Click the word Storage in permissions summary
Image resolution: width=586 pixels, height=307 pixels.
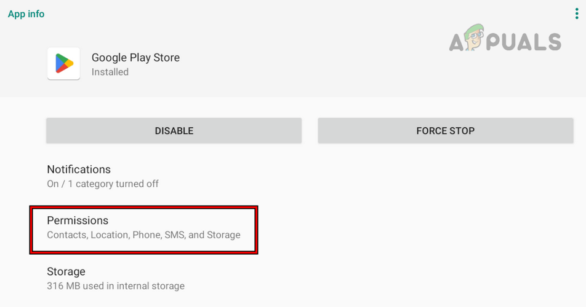coord(223,235)
